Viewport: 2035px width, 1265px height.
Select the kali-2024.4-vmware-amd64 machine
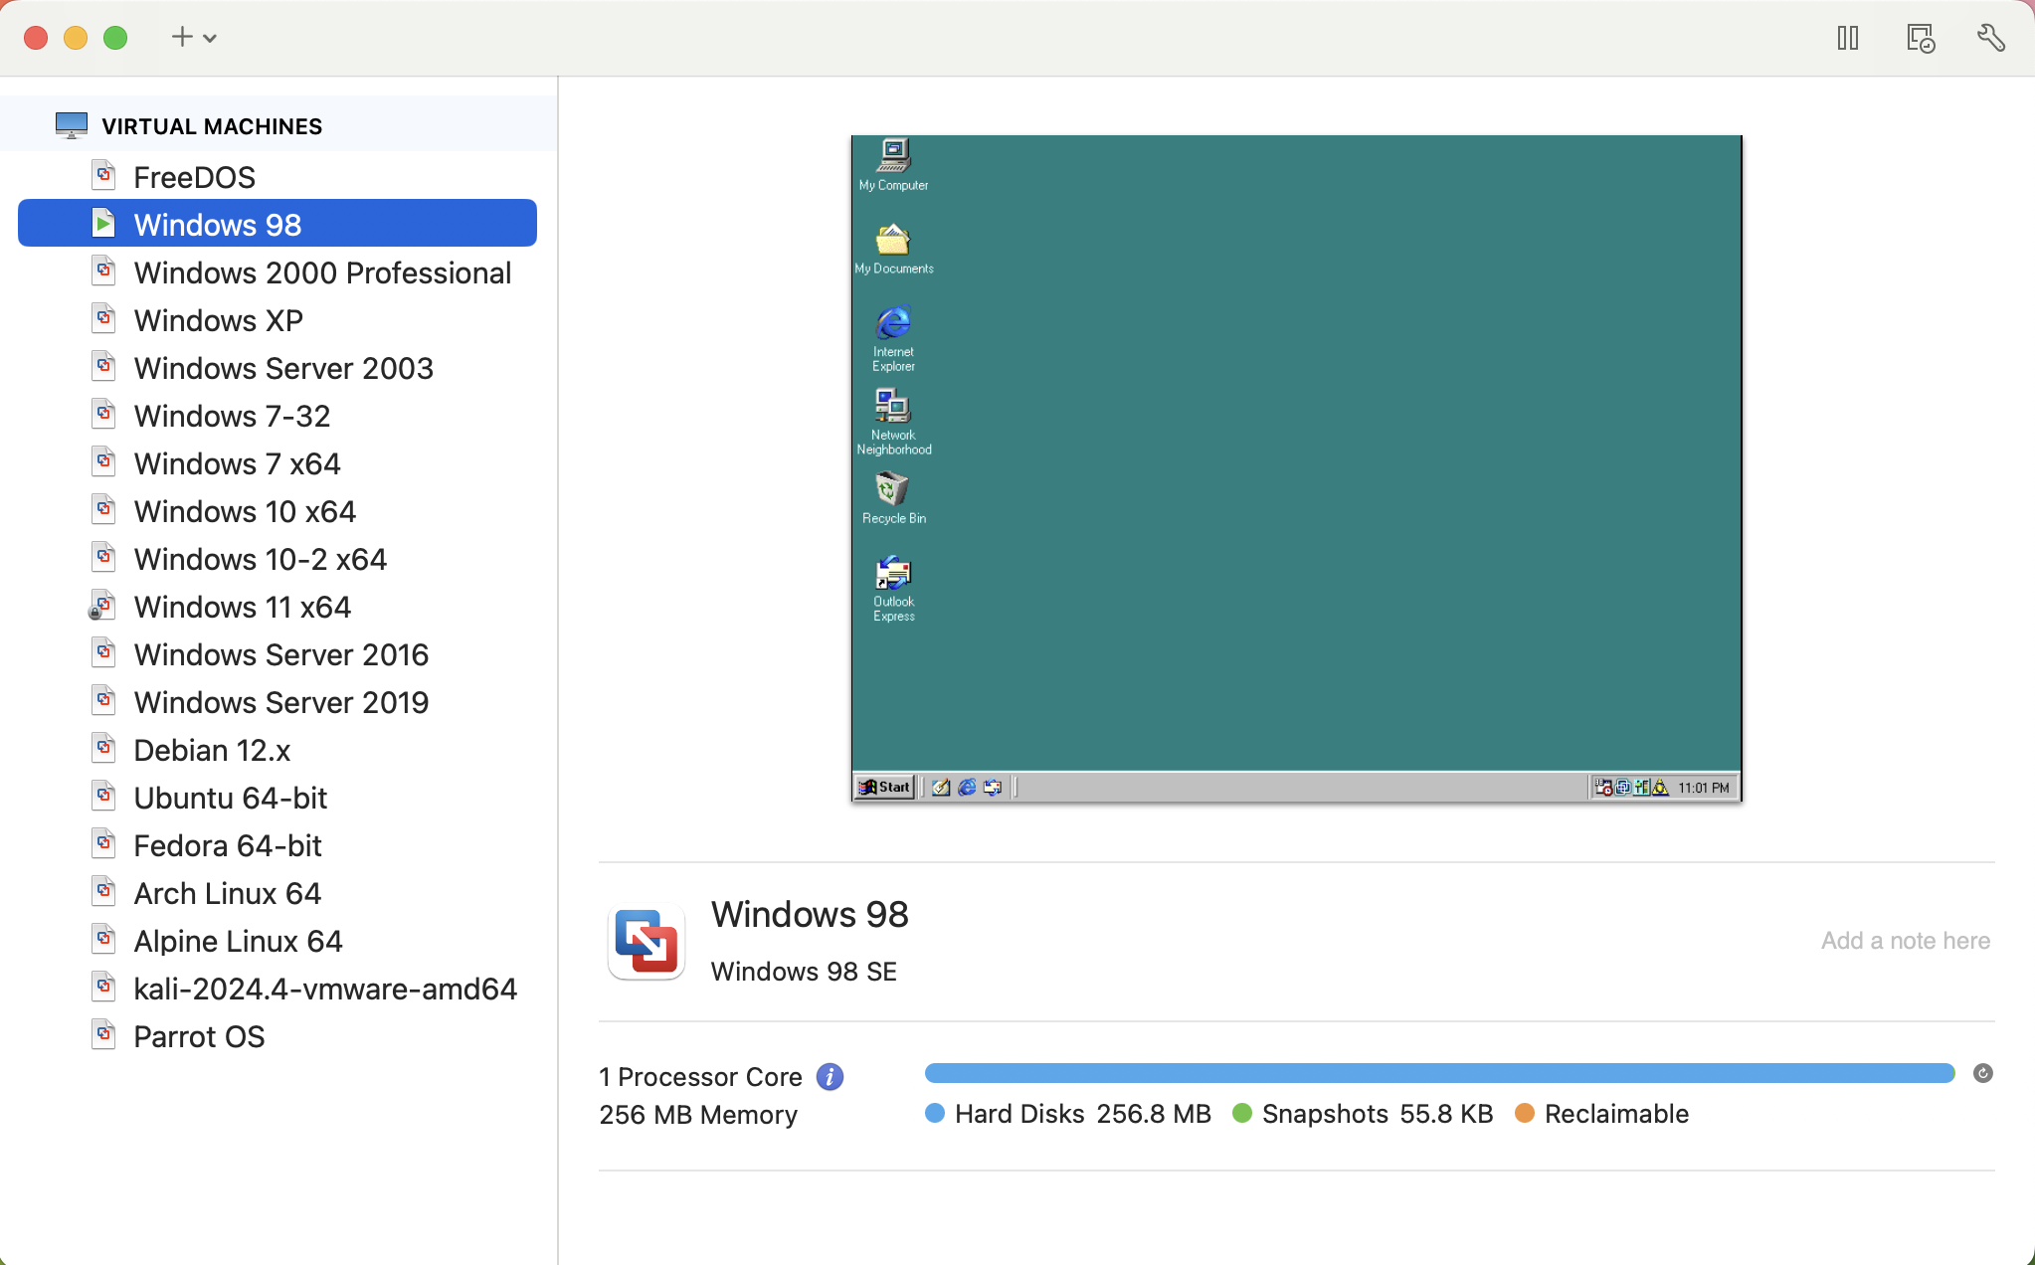coord(324,988)
